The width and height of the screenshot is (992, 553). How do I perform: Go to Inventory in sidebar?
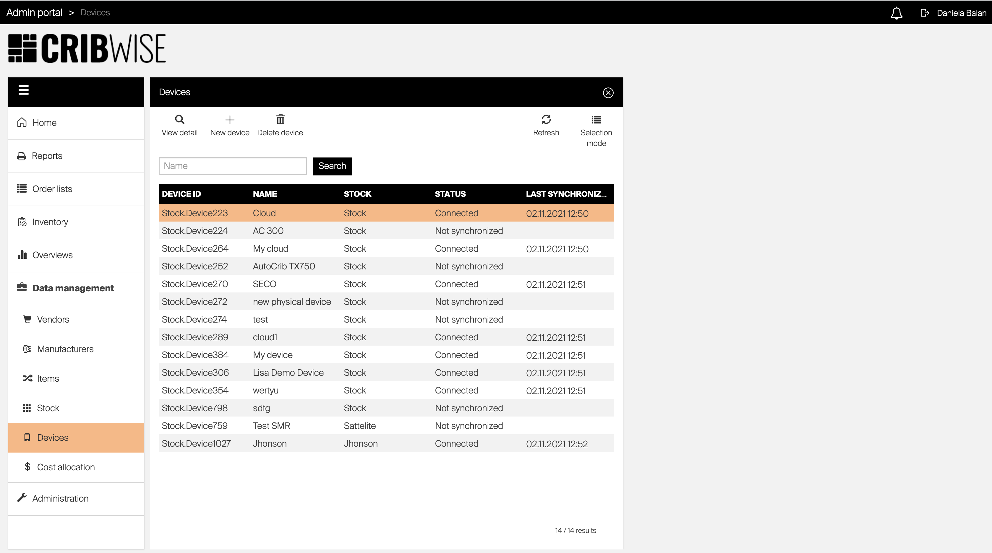[50, 222]
